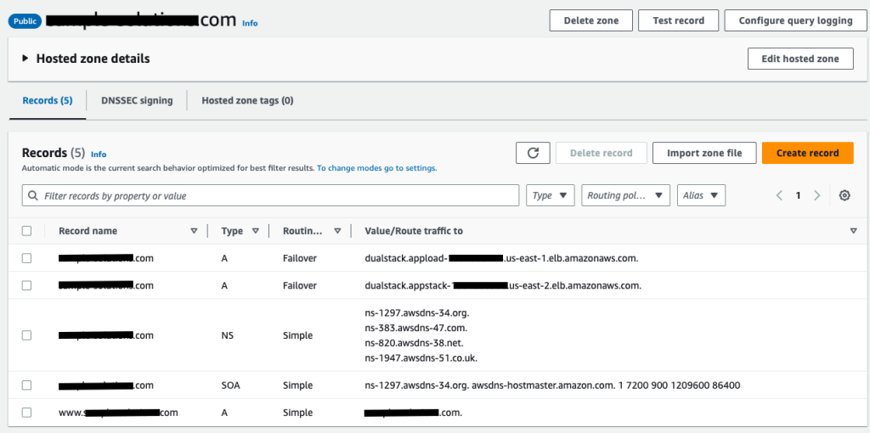Sort by Routing policy column arrow

[x=337, y=231]
